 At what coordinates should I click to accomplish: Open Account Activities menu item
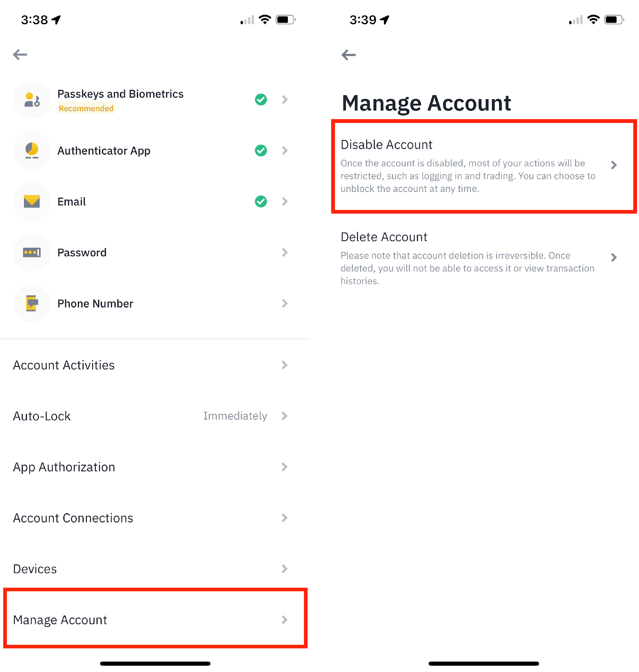pyautogui.click(x=155, y=365)
